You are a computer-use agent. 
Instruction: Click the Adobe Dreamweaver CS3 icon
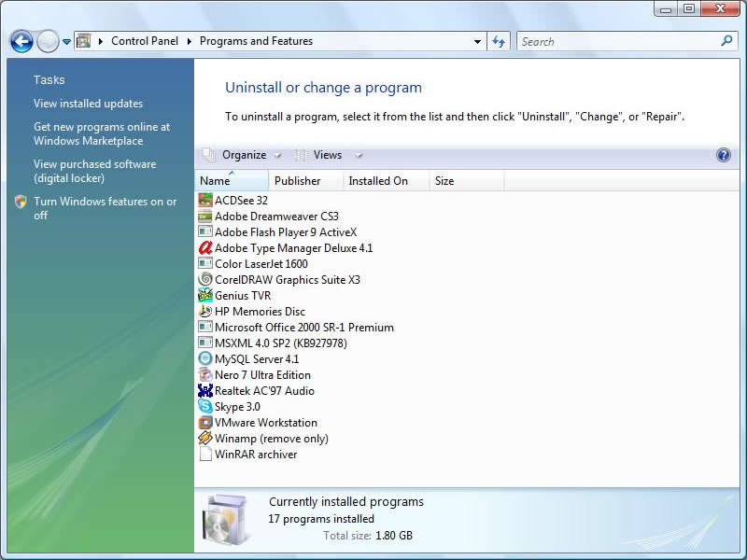[x=205, y=217]
